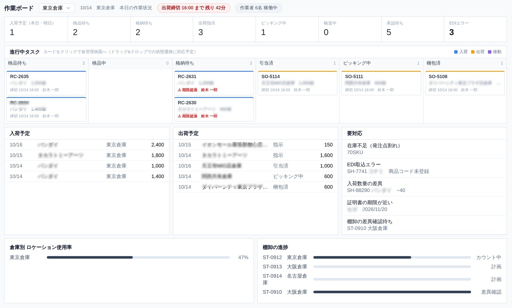Open the EDIエラー summary tile
This screenshot has height=308, width=512.
point(475,29)
